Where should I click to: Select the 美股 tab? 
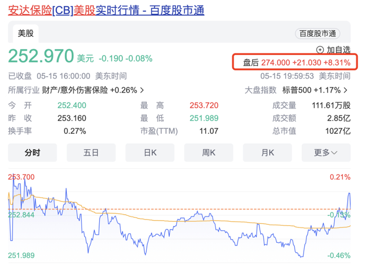(25, 33)
